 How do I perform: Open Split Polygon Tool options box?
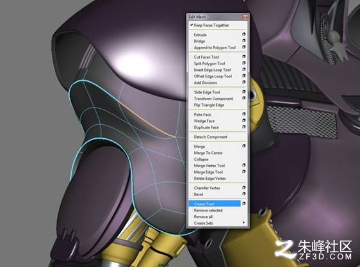(244, 63)
